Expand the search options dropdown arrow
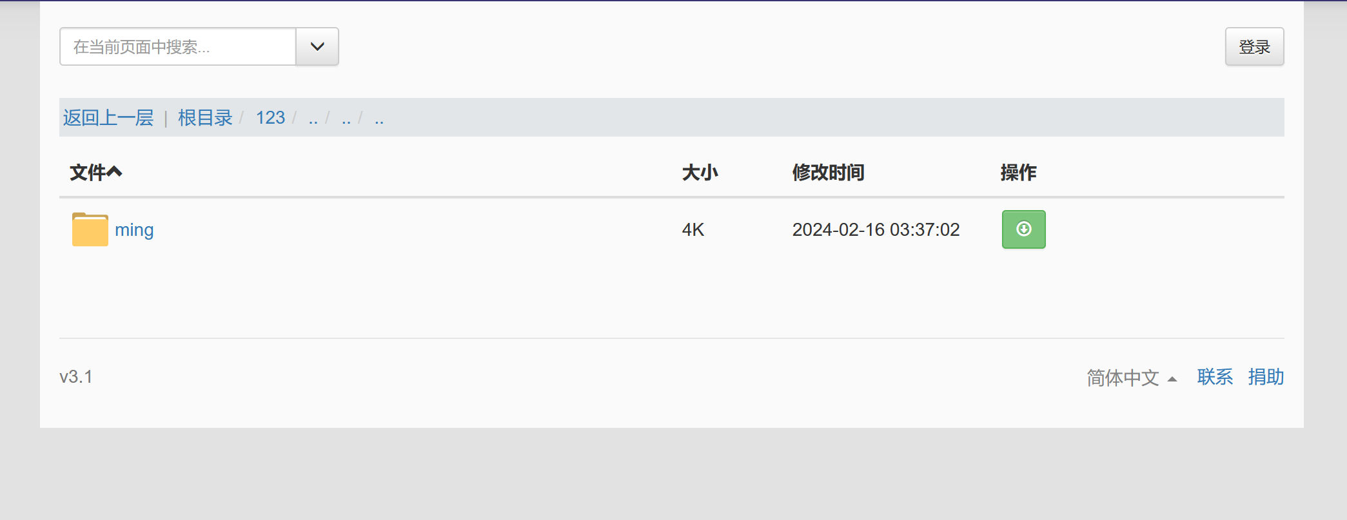1347x520 pixels. (x=317, y=46)
